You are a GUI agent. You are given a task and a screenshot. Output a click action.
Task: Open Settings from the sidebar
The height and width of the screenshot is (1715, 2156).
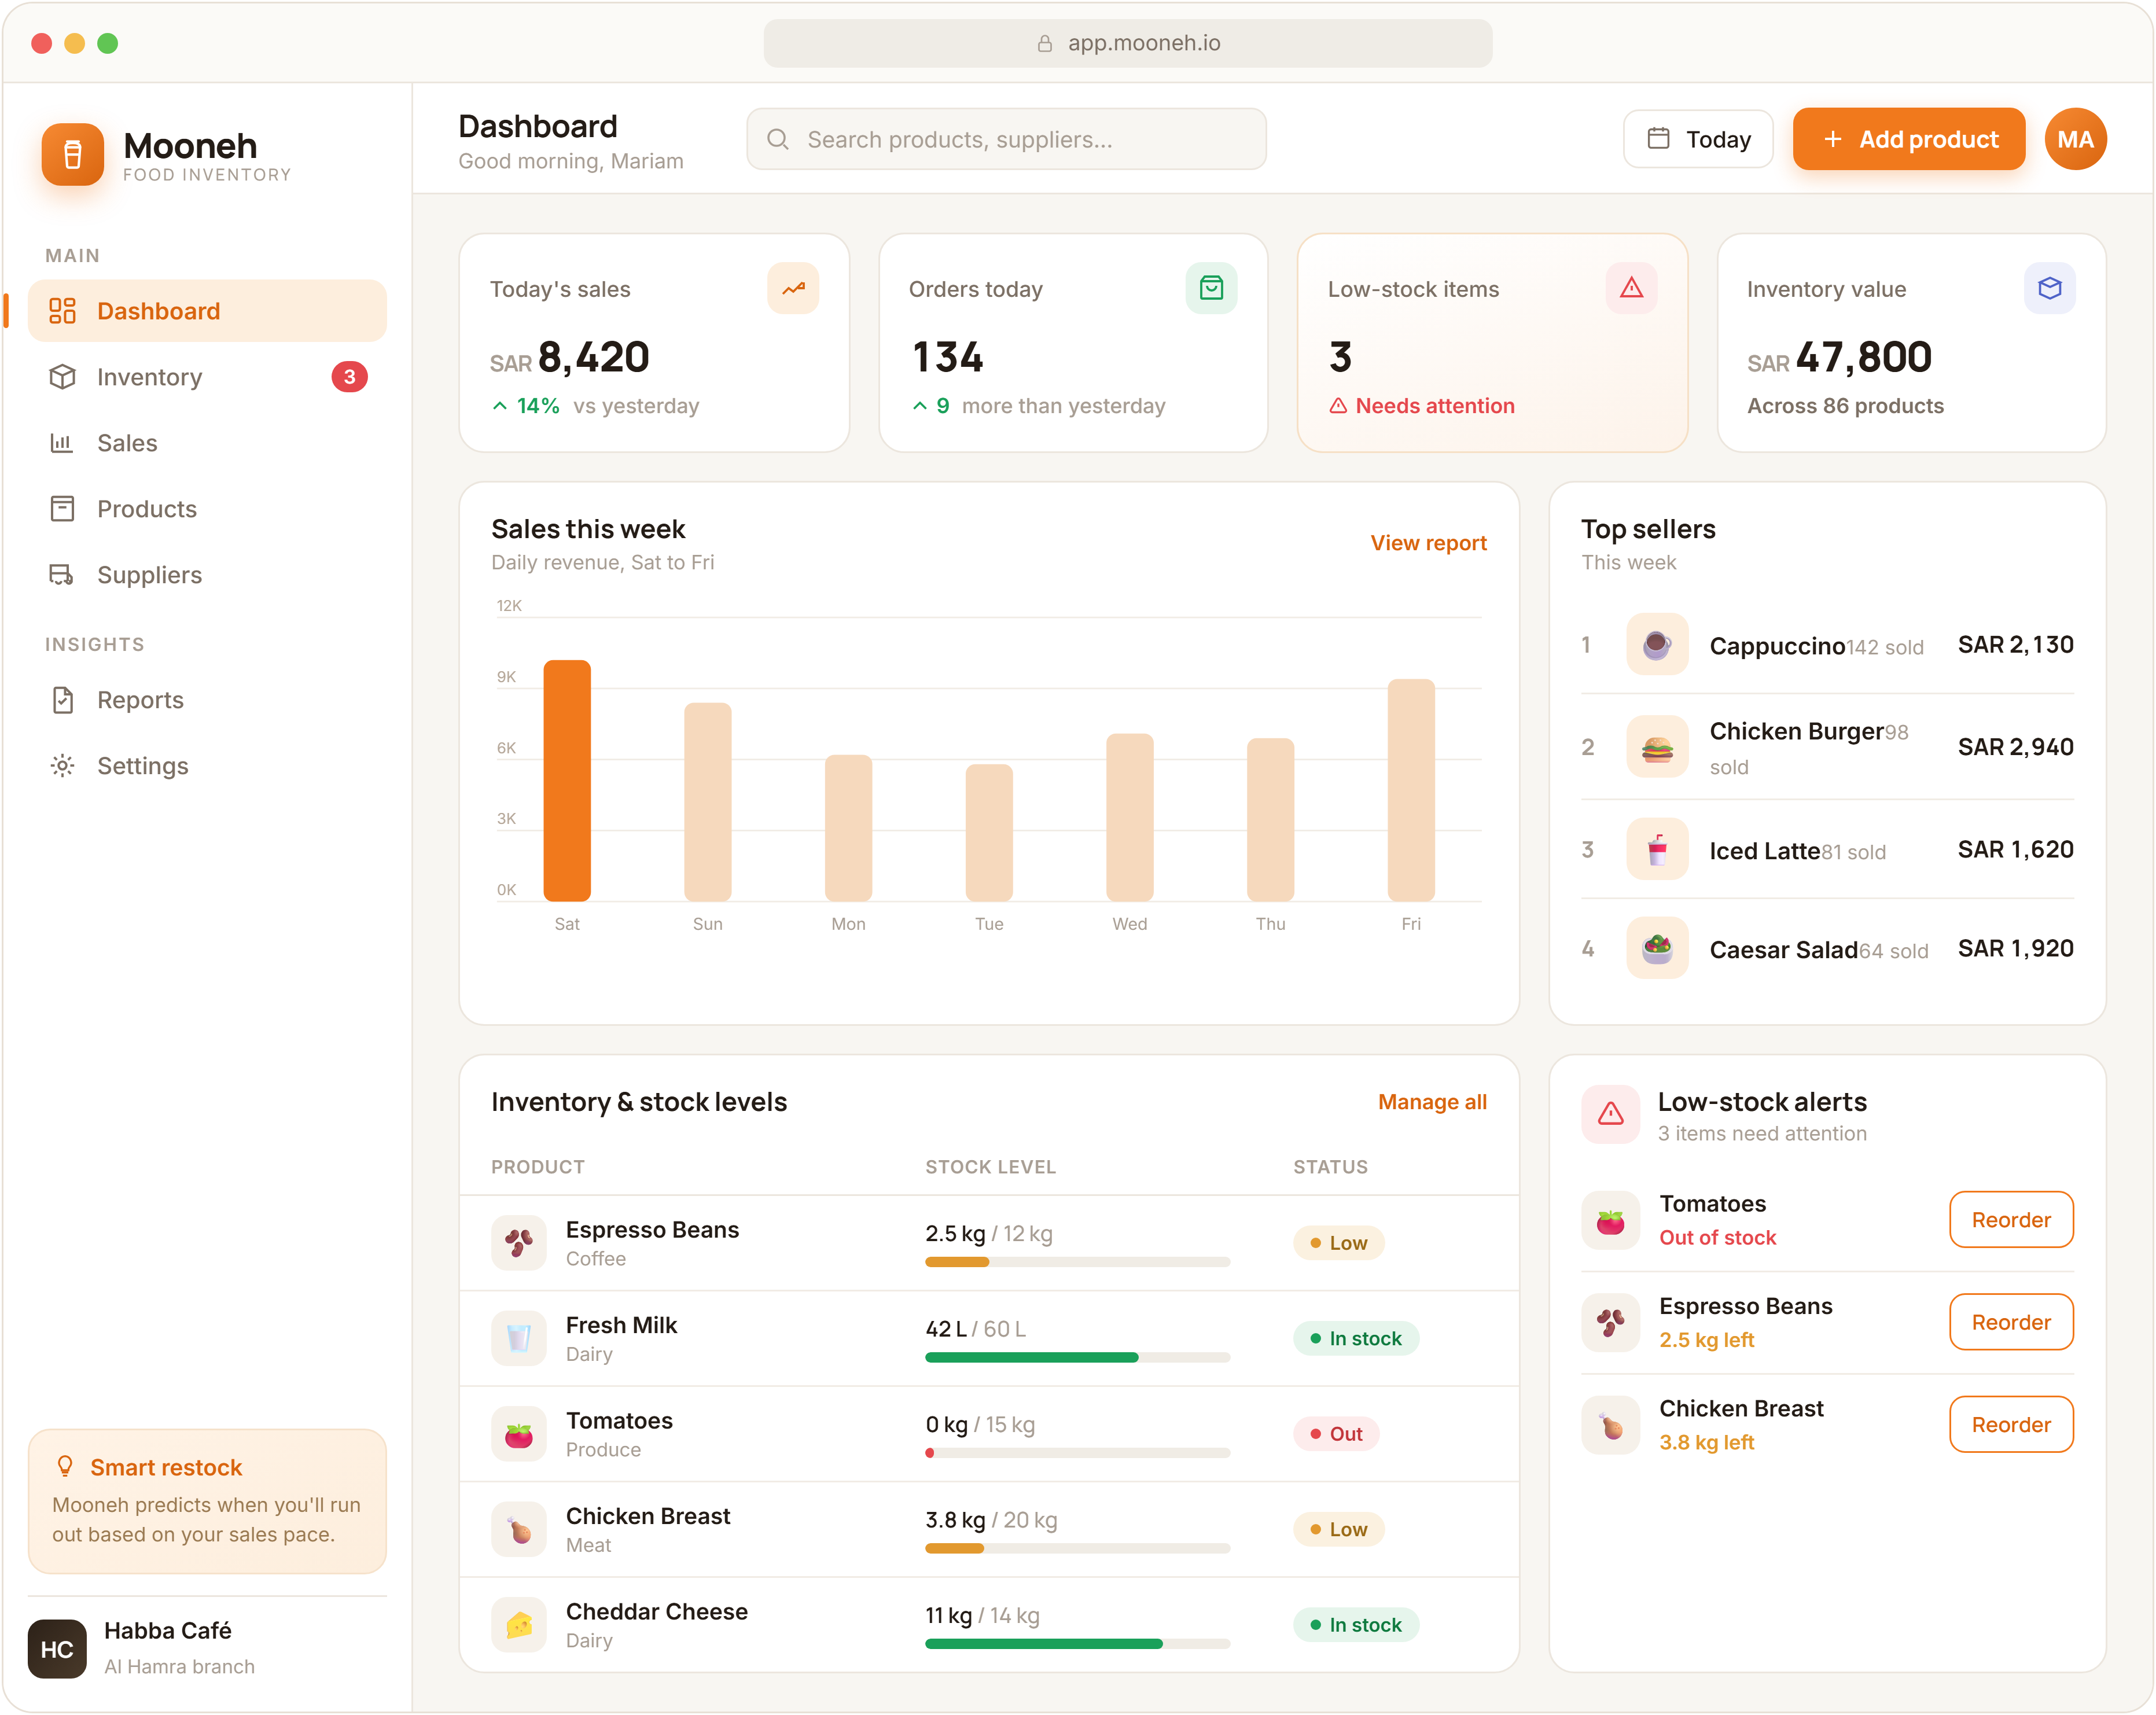pos(207,766)
